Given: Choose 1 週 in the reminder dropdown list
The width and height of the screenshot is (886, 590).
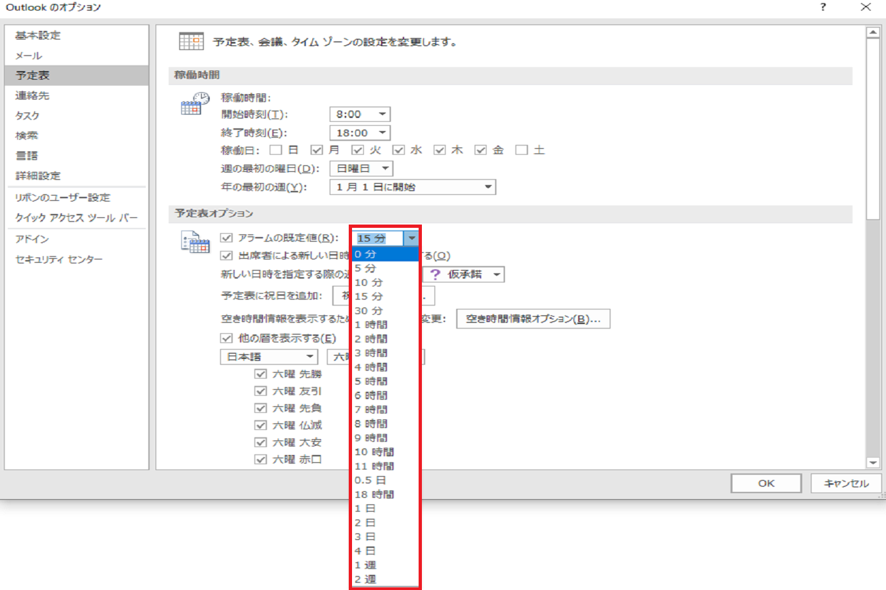Looking at the screenshot, I should [x=366, y=565].
